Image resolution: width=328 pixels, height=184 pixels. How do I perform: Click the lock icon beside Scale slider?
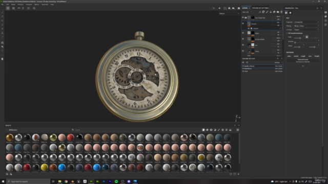tap(307, 37)
